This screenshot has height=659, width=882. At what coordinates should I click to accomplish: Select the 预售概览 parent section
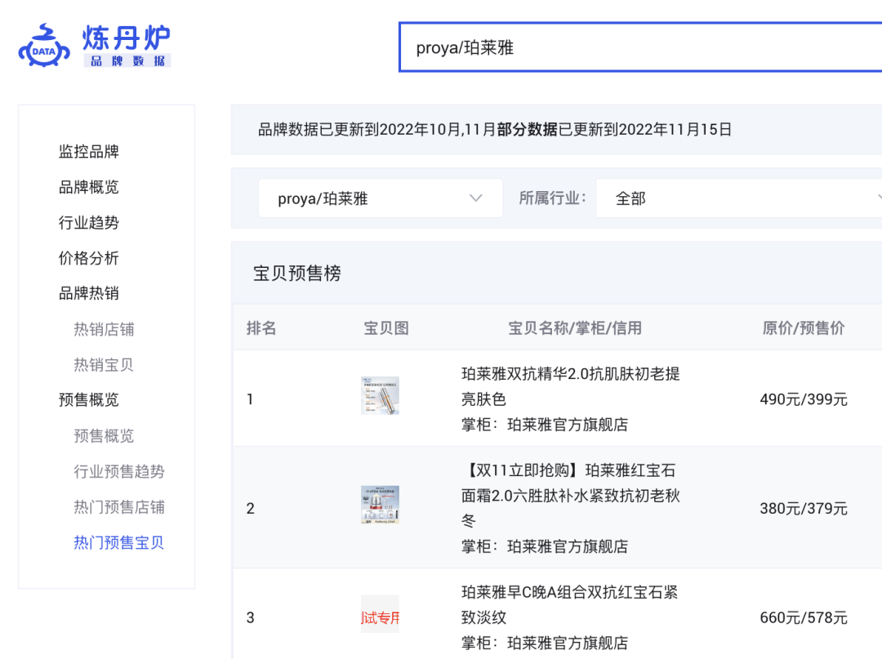point(89,400)
